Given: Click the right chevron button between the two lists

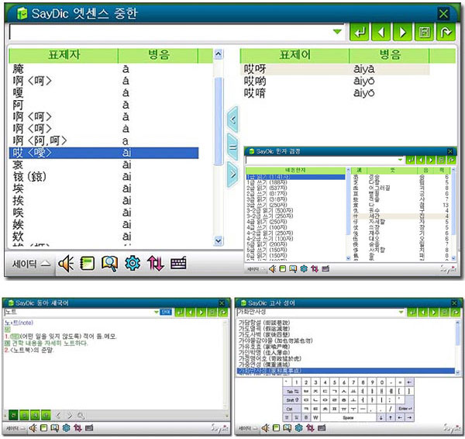Looking at the screenshot, I should 232,175.
